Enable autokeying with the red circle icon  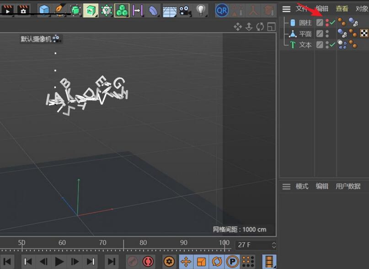coord(146,262)
